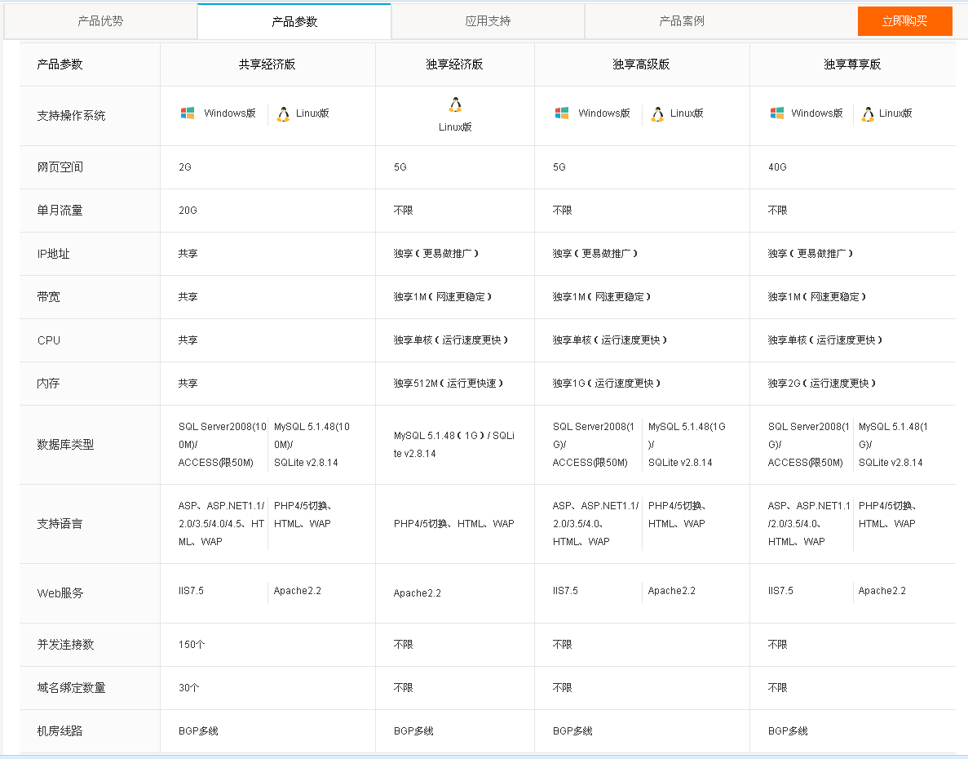
Task: Click IIS7.5 in 共享经济版 column
Action: (x=191, y=590)
